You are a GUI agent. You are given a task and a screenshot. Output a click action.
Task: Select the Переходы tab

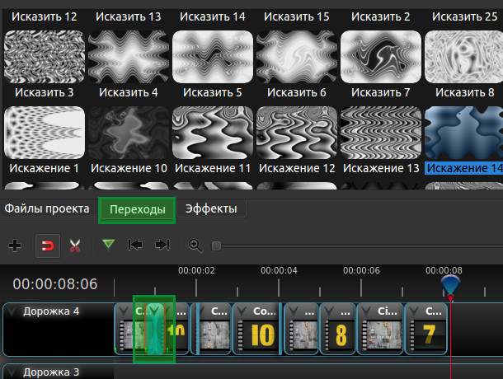click(138, 210)
